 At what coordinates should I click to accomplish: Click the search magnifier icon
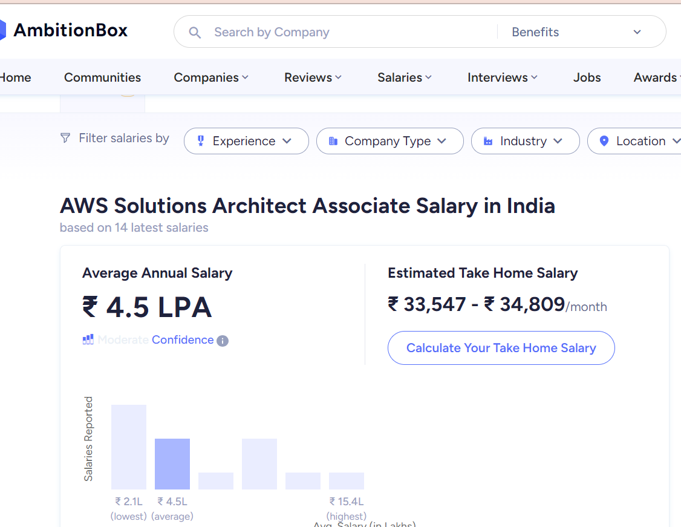point(195,33)
